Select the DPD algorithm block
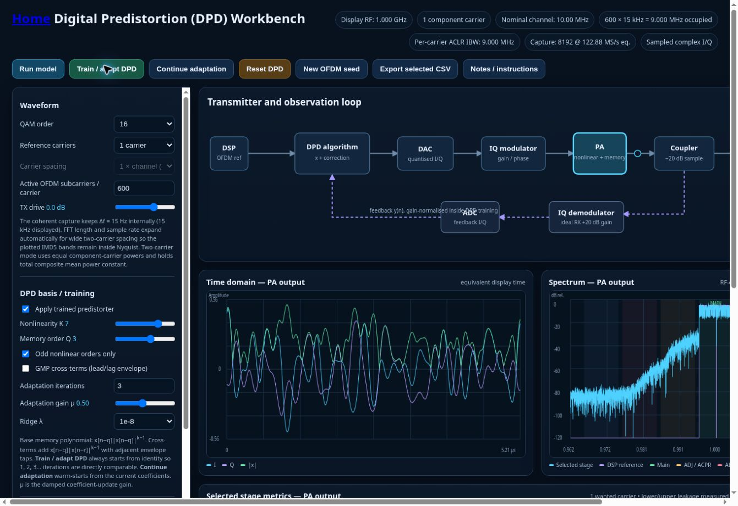The width and height of the screenshot is (738, 506). [x=332, y=153]
